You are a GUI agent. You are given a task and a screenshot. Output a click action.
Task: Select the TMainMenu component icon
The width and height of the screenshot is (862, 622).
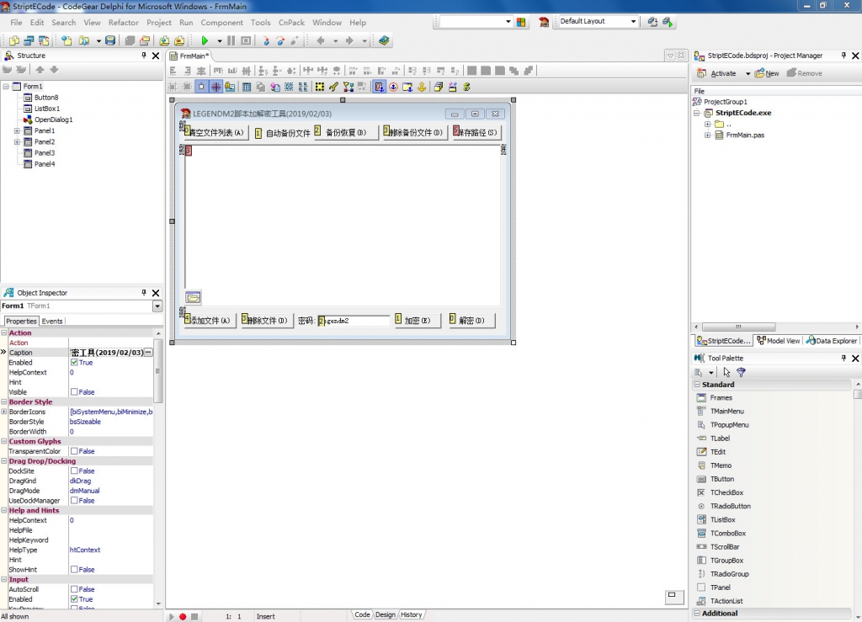(x=701, y=412)
